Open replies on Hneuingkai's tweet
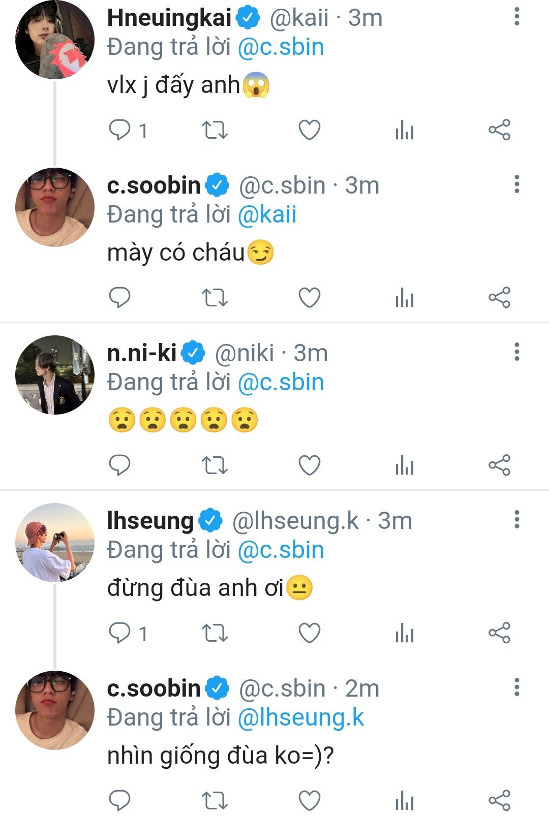This screenshot has height=816, width=549. [x=120, y=130]
